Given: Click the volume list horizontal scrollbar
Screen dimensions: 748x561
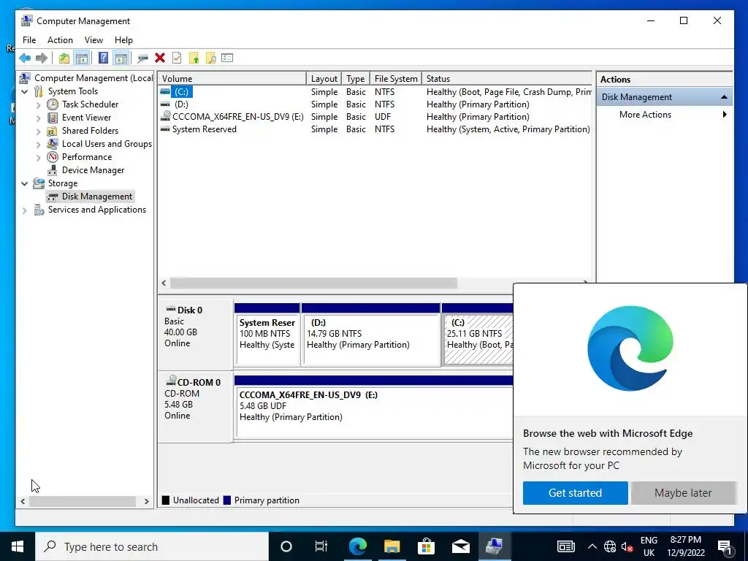Looking at the screenshot, I should tap(313, 283).
